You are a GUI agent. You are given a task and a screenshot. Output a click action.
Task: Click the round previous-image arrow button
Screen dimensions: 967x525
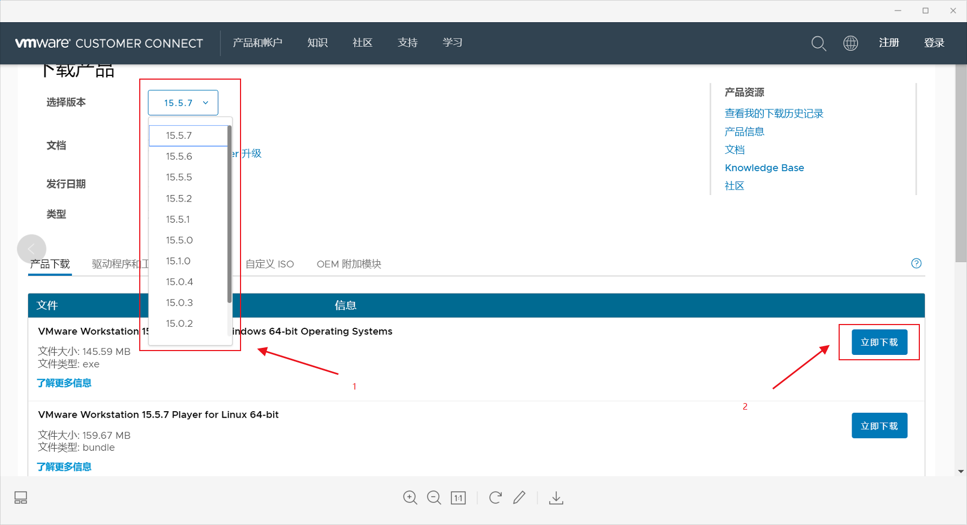pyautogui.click(x=31, y=249)
